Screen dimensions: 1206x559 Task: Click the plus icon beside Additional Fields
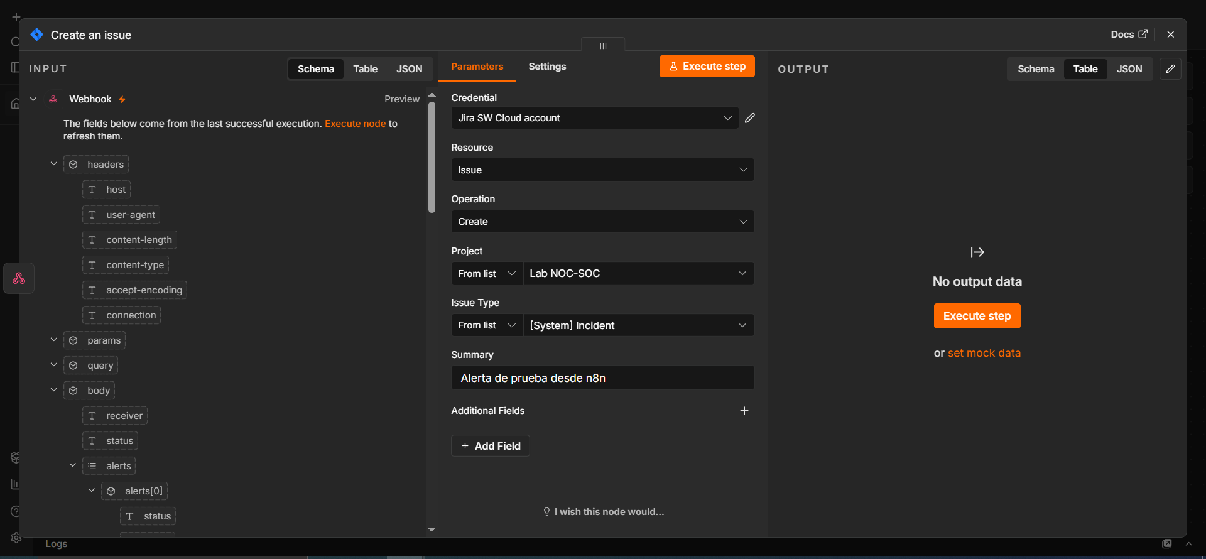point(744,411)
